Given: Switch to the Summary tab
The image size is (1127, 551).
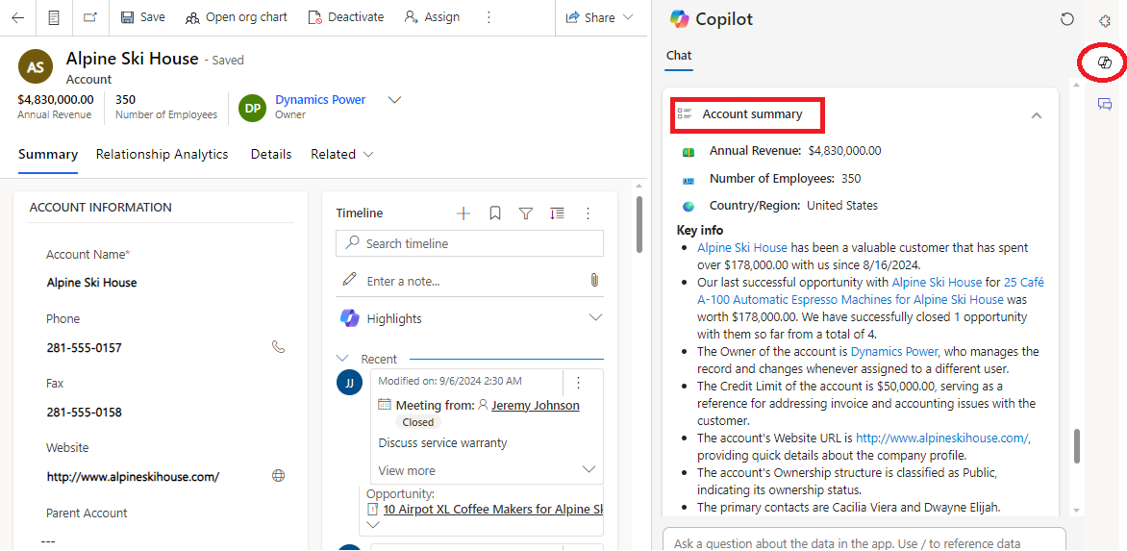Looking at the screenshot, I should pyautogui.click(x=48, y=155).
